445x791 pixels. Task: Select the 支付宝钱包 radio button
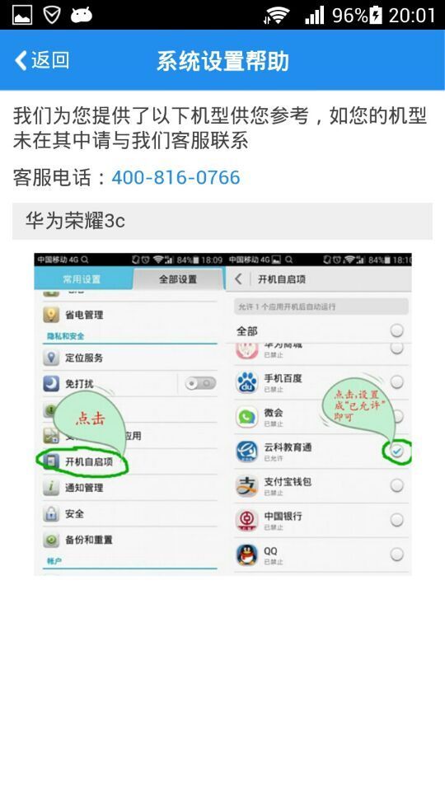click(x=397, y=485)
